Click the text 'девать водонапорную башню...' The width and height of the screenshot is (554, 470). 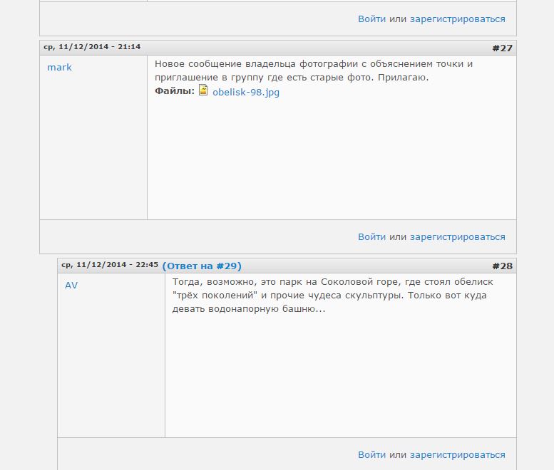click(249, 309)
